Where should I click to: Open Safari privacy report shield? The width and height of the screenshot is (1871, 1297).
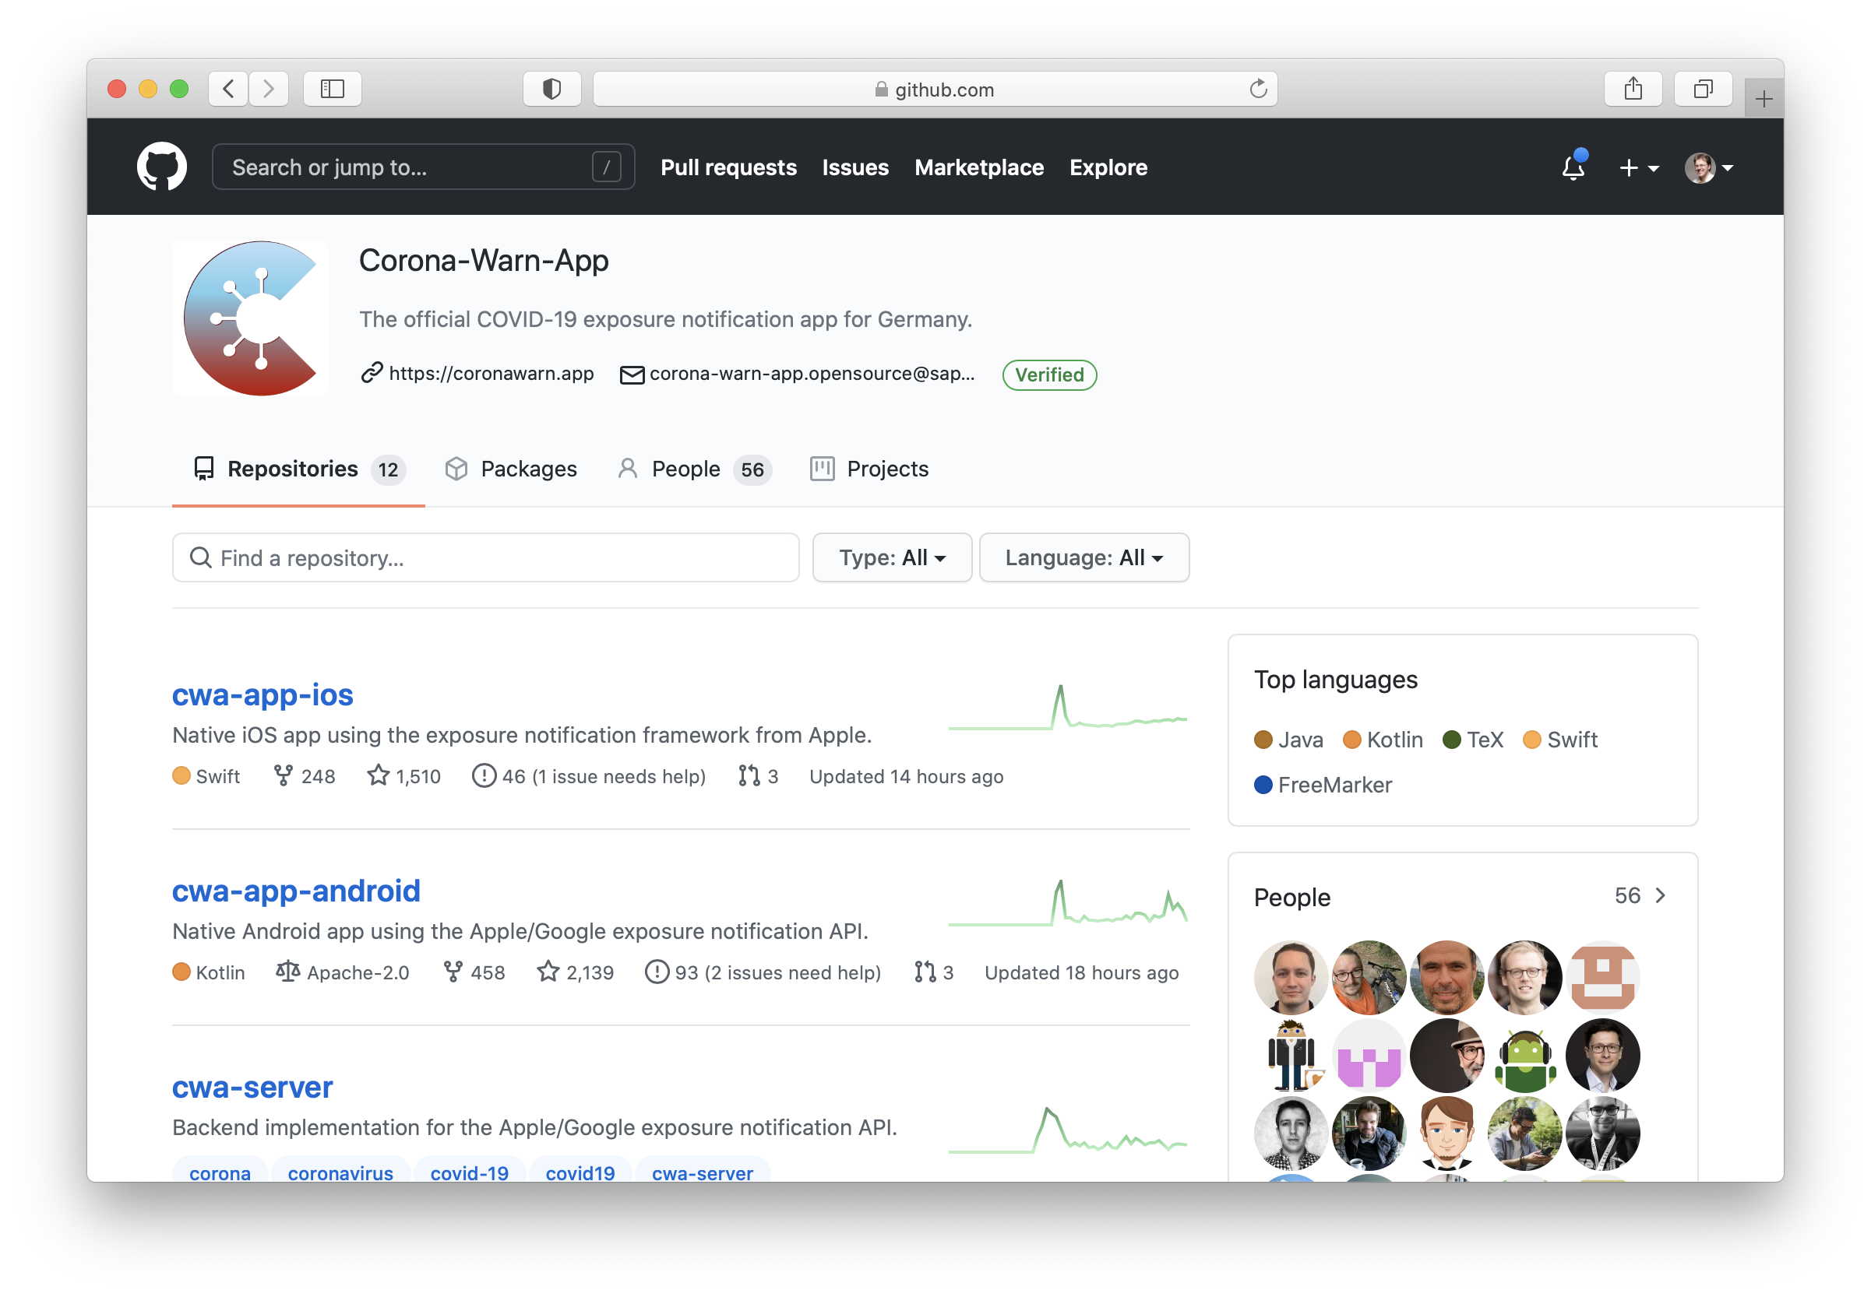click(x=551, y=89)
